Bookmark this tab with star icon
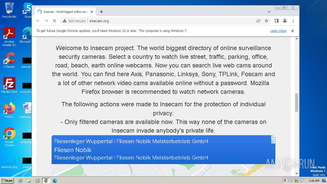This screenshot has height=184, width=327. pyautogui.click(x=266, y=21)
